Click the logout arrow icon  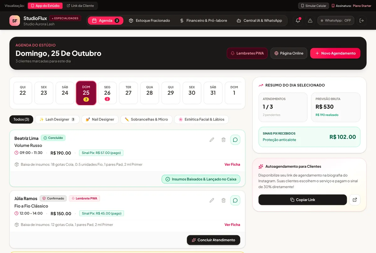362,20
